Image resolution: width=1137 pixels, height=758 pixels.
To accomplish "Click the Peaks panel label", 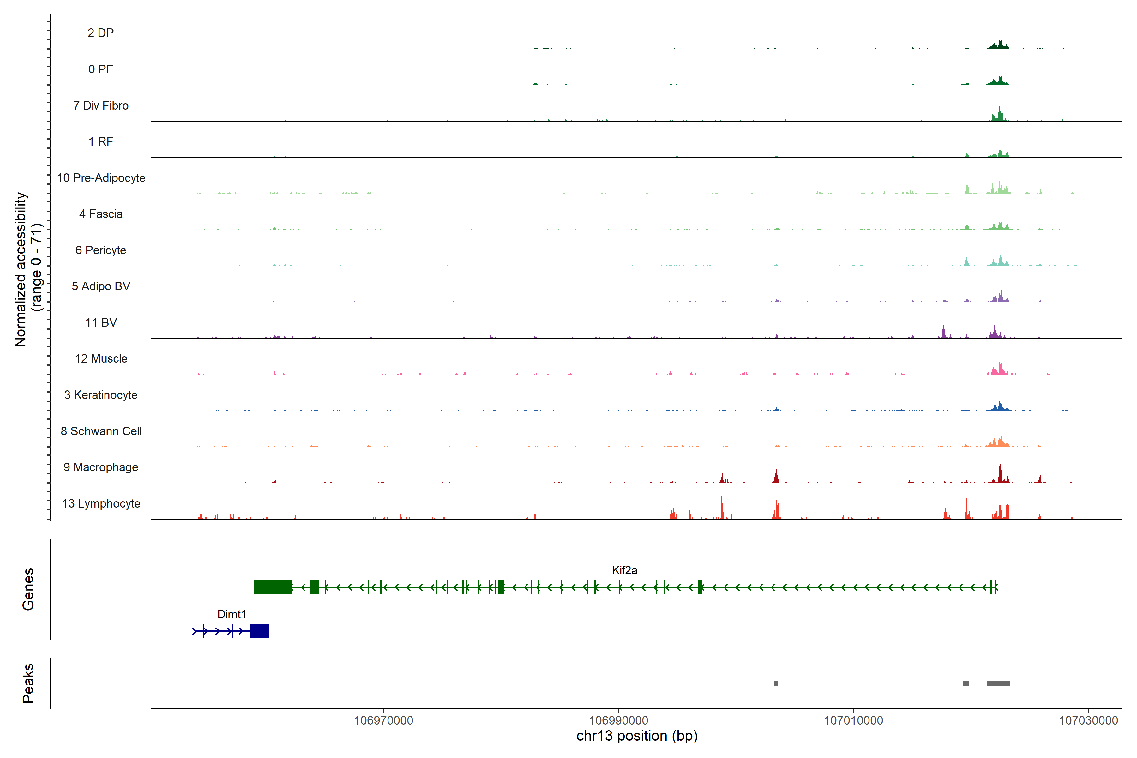I will click(x=28, y=683).
